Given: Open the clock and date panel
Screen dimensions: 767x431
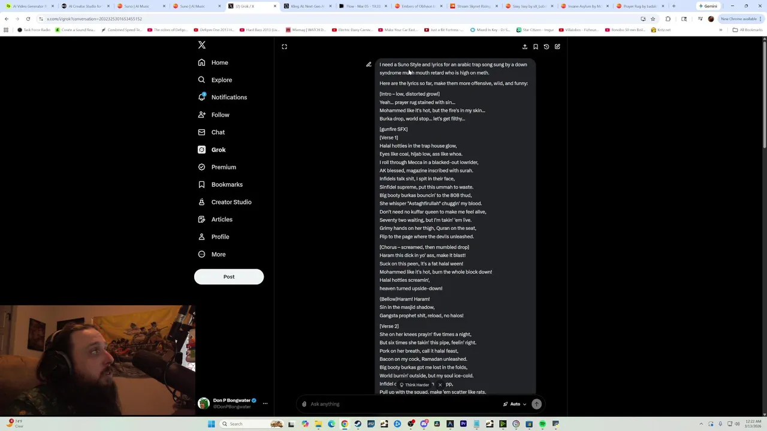Looking at the screenshot, I should coord(753,424).
